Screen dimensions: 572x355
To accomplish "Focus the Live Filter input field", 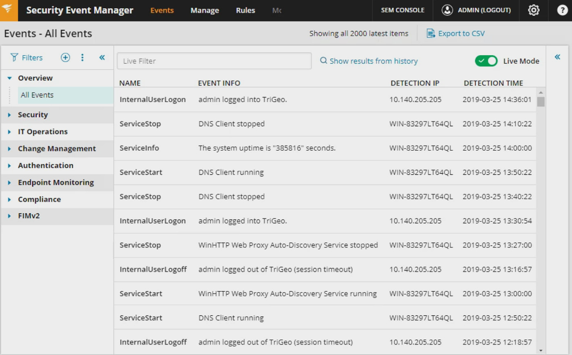I will click(x=214, y=61).
